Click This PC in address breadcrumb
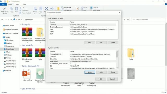Viewport: 167px width, 94px height. [x=20, y=20]
